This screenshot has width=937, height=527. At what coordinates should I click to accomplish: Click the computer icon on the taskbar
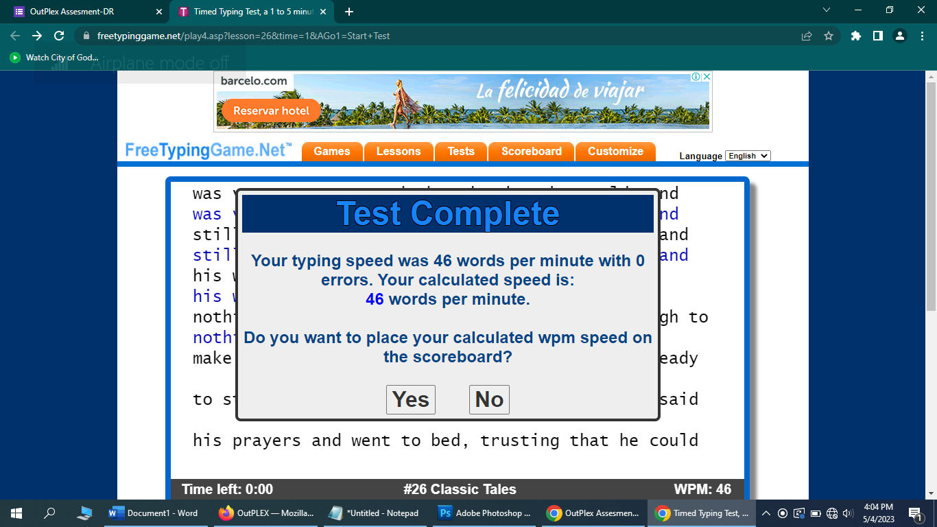coord(84,513)
